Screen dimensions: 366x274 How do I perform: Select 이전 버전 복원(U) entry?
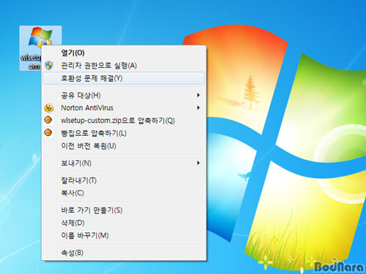pos(124,146)
